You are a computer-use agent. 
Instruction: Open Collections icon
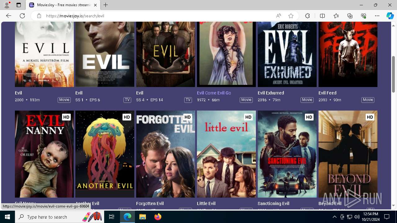pos(350,16)
